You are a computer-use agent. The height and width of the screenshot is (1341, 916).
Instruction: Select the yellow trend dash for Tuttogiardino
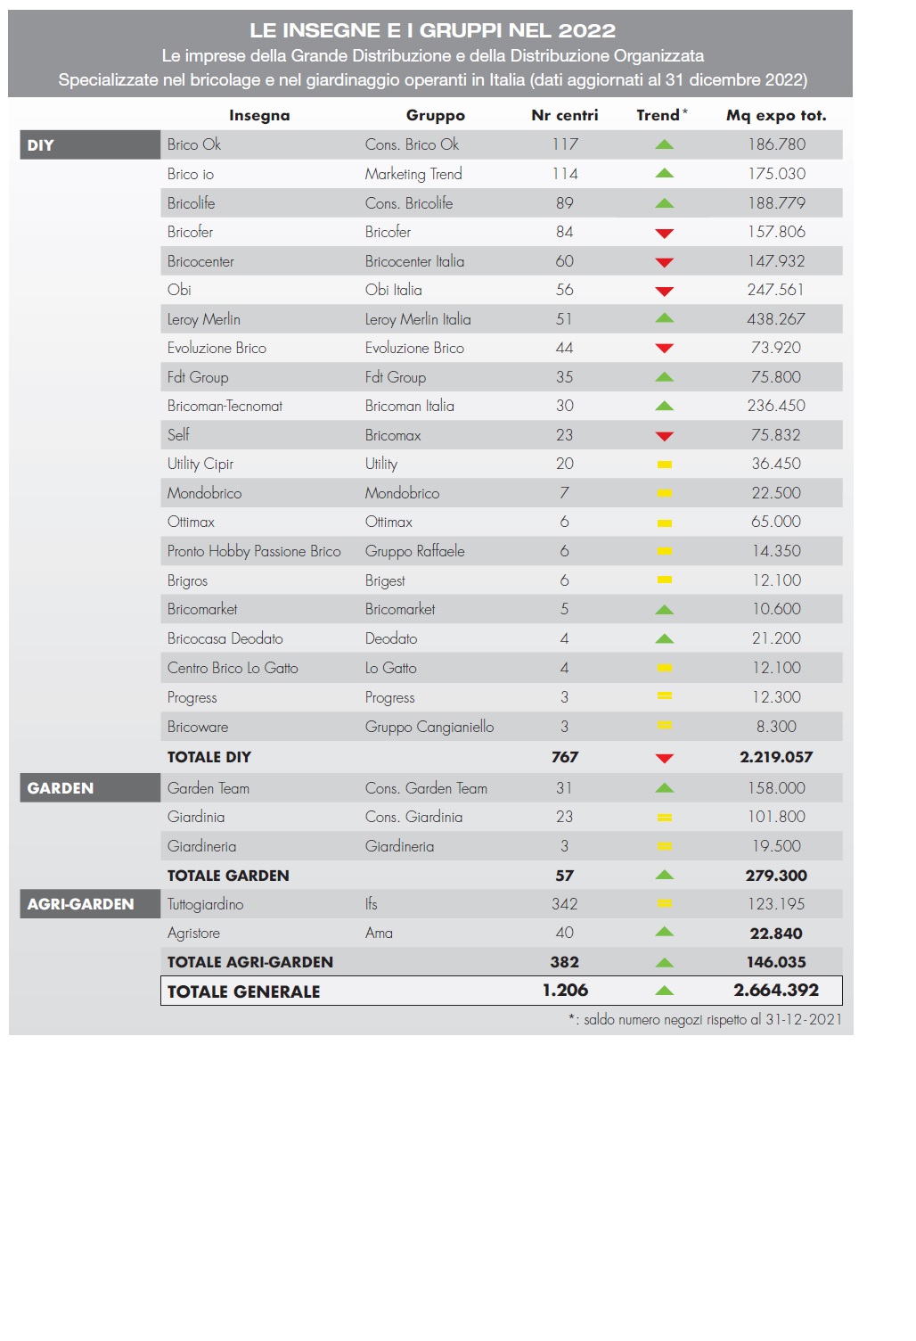coord(664,904)
